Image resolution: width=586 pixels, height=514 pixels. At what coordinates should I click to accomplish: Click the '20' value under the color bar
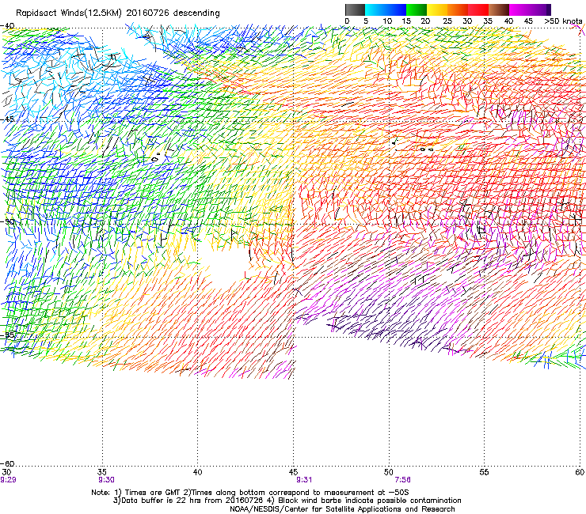coord(426,21)
